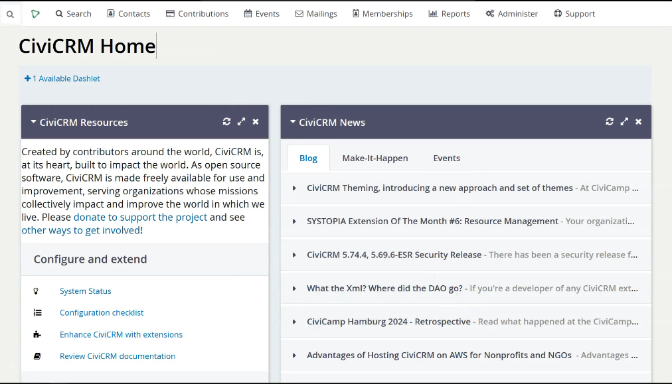This screenshot has width=672, height=384.
Task: Open the Memberships menu
Action: [x=382, y=14]
